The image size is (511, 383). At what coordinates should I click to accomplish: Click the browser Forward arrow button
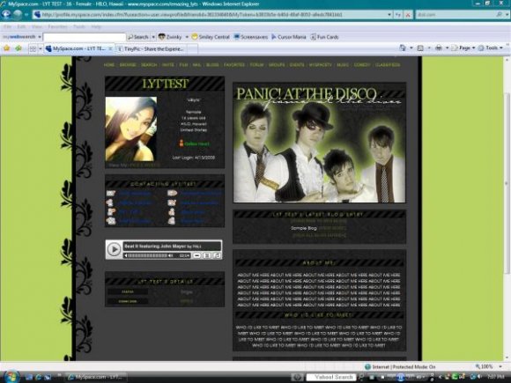[18, 15]
